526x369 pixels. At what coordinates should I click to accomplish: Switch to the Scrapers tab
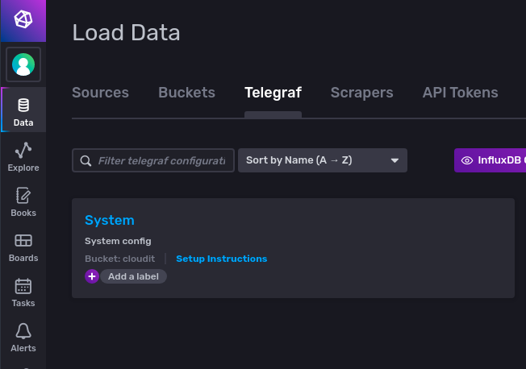tap(362, 93)
